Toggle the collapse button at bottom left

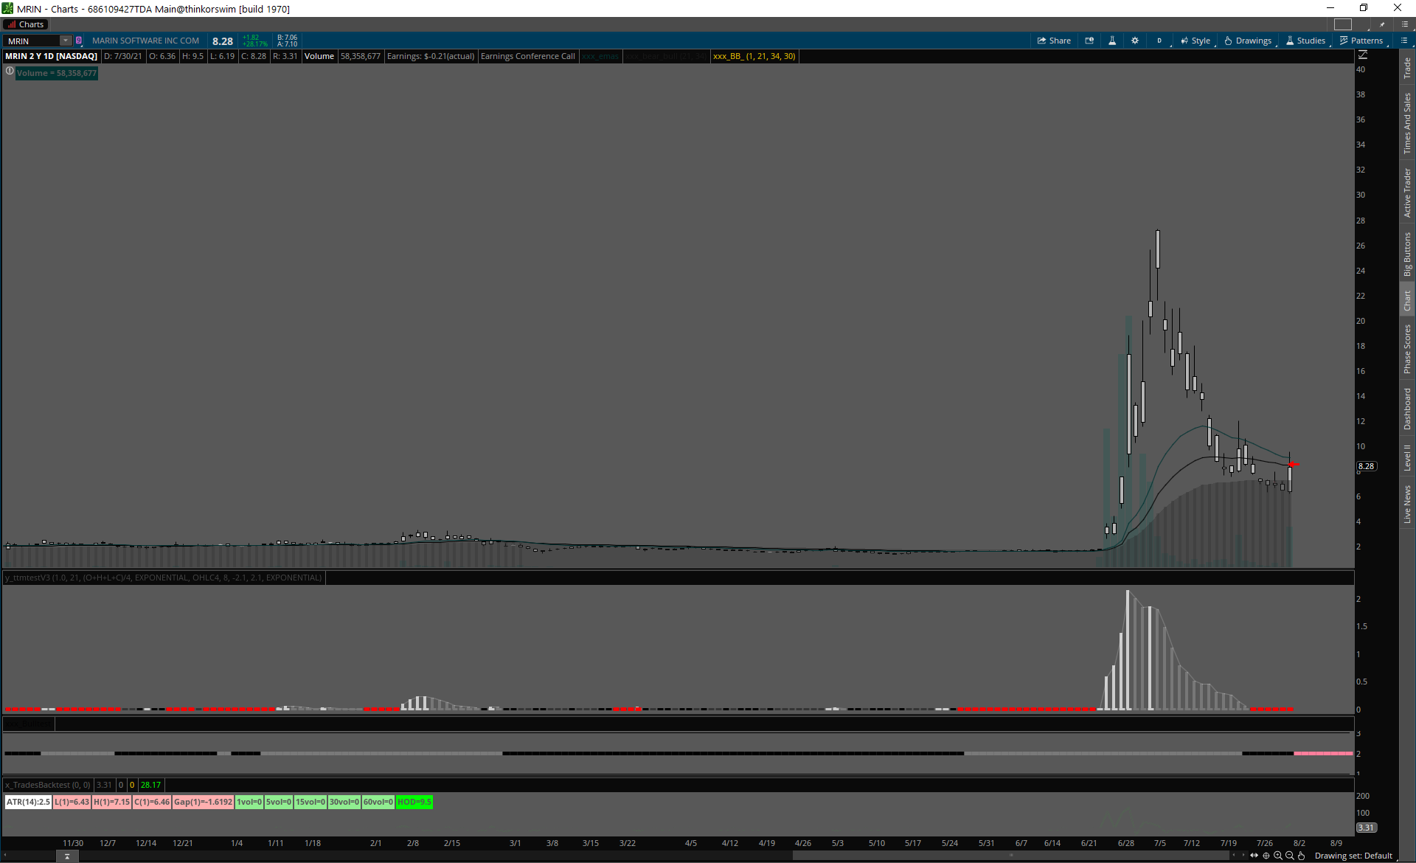[x=67, y=856]
